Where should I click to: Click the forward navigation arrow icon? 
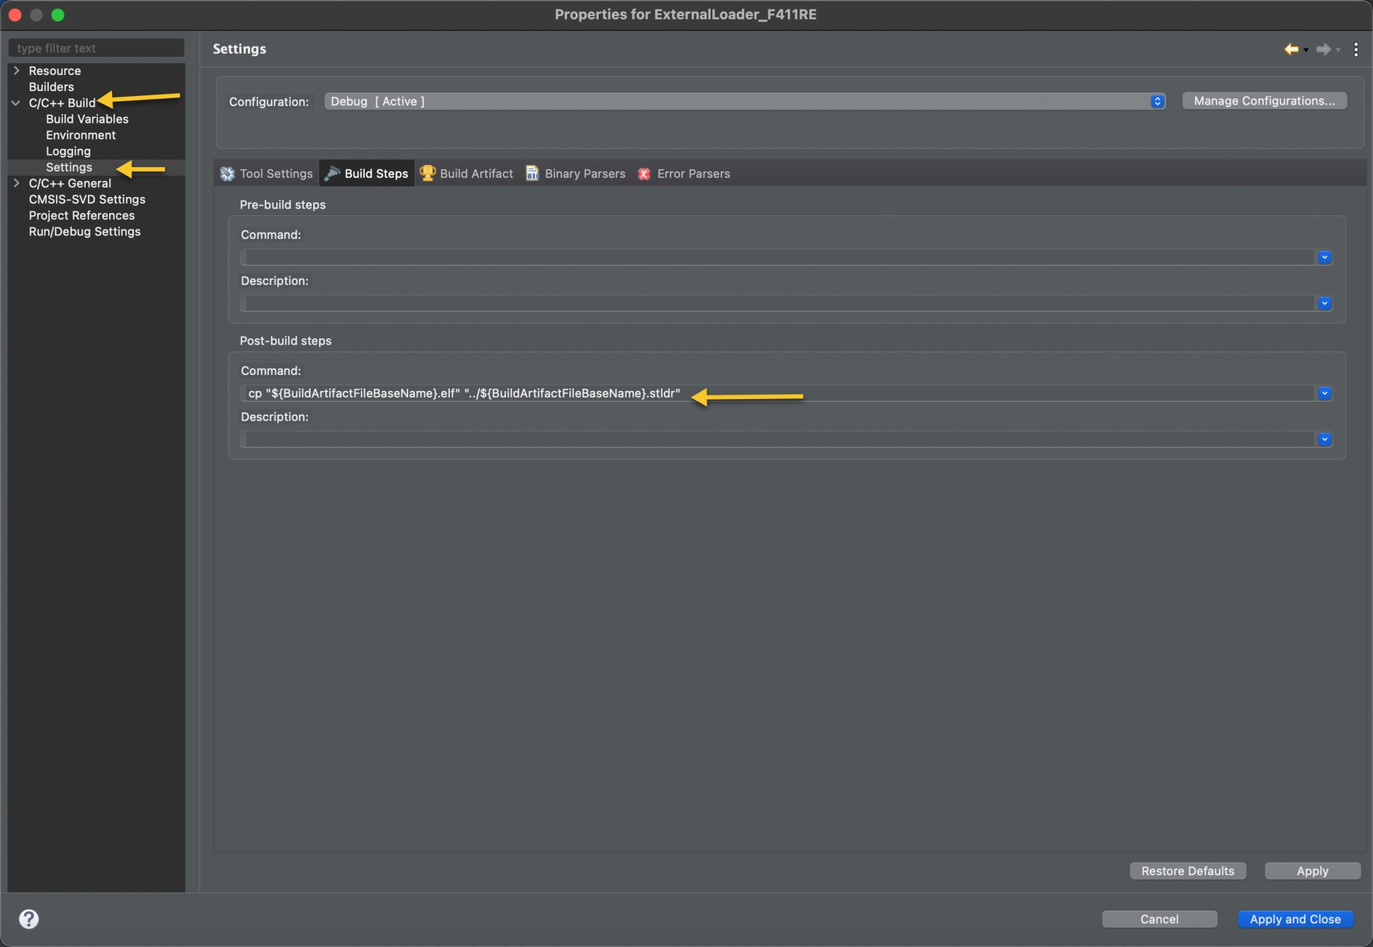pos(1323,49)
